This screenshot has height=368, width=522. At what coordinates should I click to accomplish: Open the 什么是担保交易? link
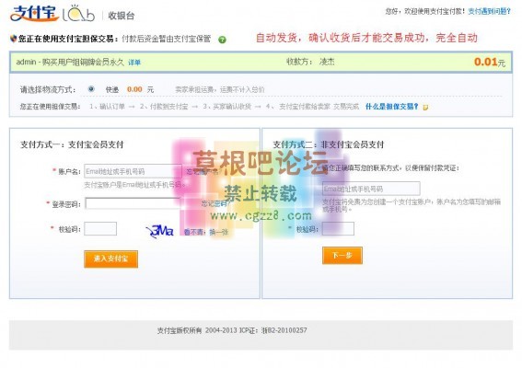click(x=391, y=107)
